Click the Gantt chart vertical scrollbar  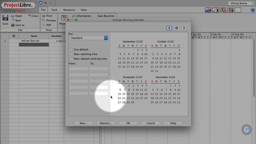(x=254, y=68)
